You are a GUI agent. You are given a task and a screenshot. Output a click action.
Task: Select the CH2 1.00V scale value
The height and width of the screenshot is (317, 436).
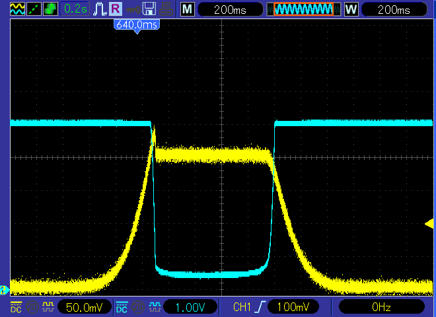point(190,307)
